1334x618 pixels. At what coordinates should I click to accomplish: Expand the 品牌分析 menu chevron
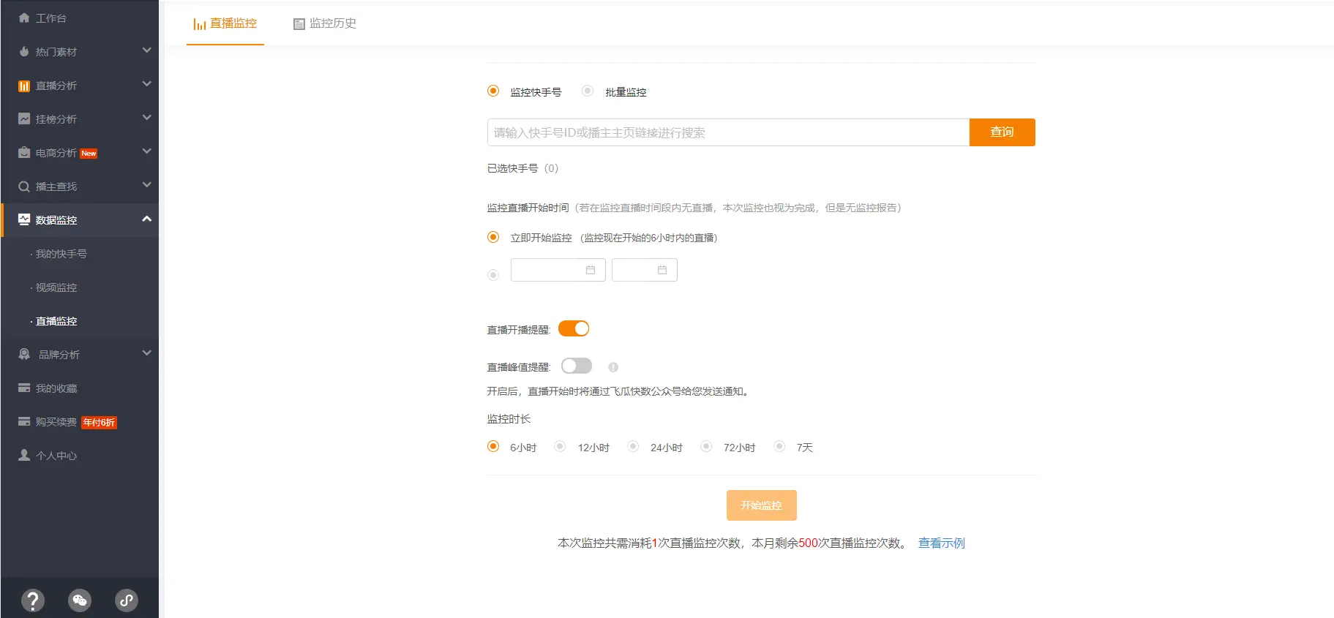click(146, 353)
